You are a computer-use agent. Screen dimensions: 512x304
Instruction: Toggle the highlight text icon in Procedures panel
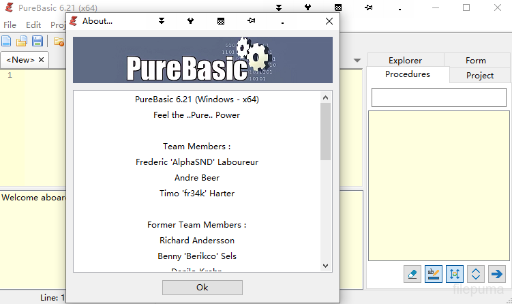pyautogui.click(x=433, y=274)
